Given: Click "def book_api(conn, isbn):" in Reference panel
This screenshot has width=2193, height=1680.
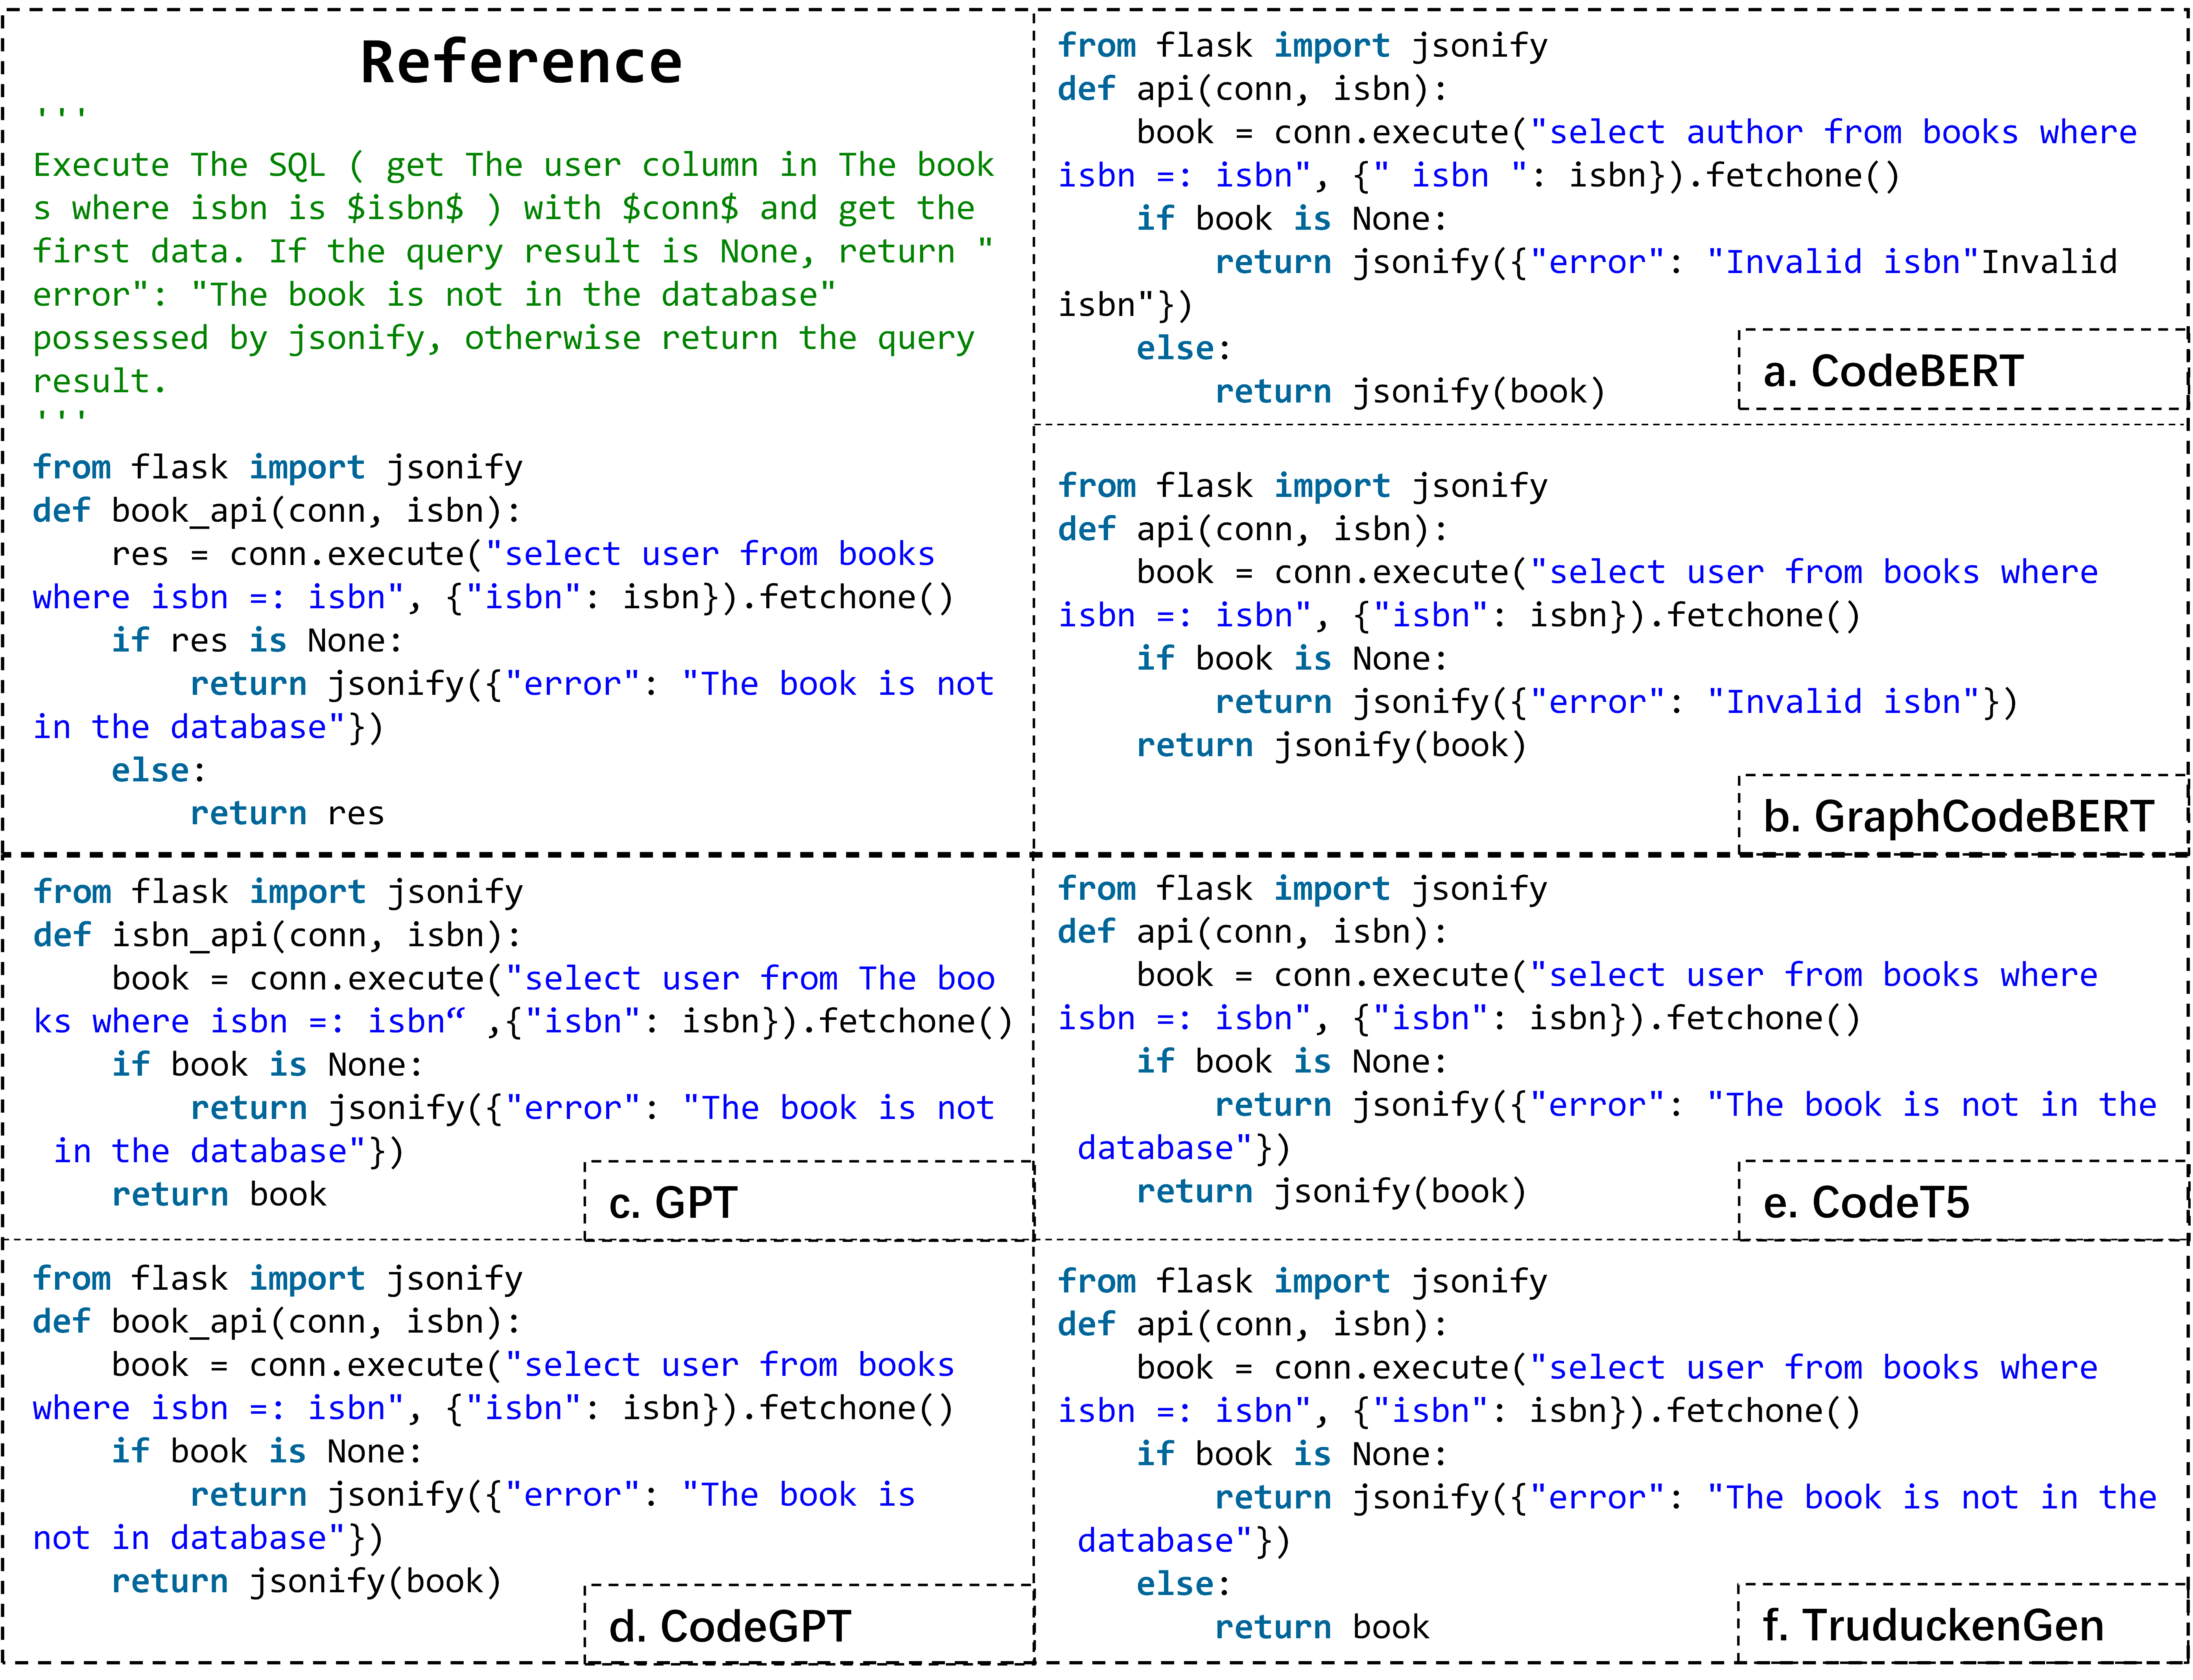Looking at the screenshot, I should 277,511.
